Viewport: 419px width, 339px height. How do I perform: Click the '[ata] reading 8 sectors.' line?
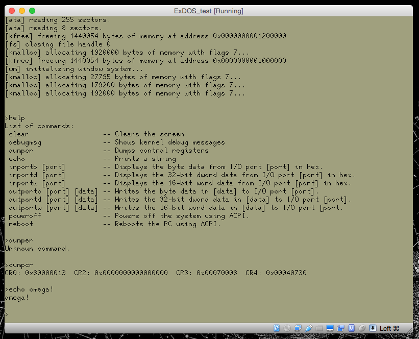[54, 28]
